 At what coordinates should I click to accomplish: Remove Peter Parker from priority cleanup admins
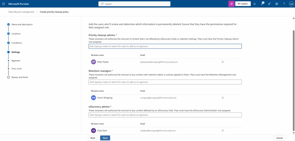pyautogui.click(x=223, y=62)
